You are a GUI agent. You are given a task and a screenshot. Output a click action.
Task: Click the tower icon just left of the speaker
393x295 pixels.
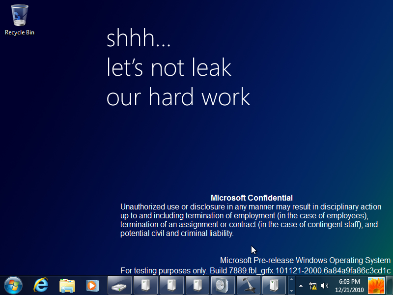(x=197, y=286)
